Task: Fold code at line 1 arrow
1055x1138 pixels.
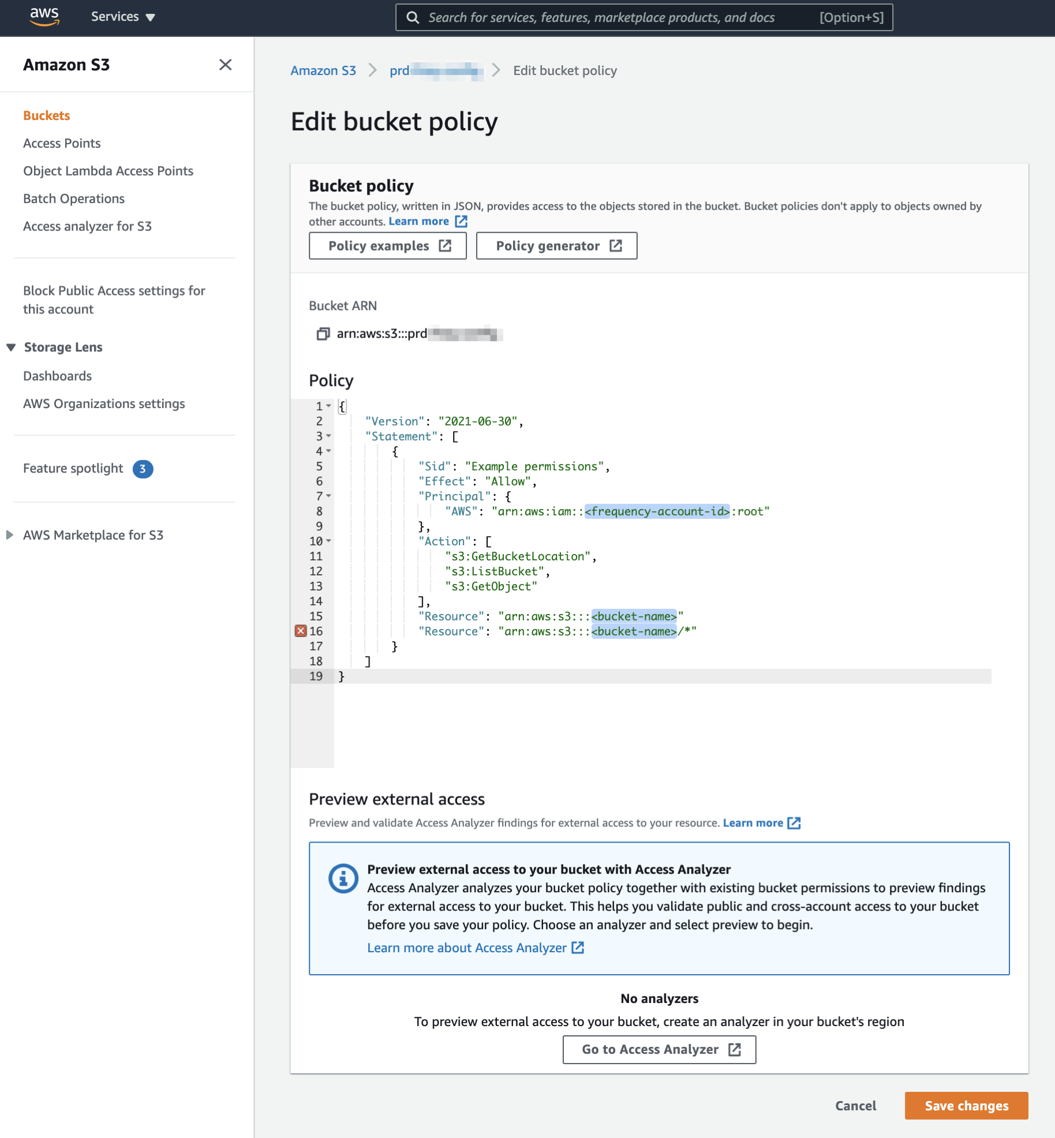Action: [328, 406]
